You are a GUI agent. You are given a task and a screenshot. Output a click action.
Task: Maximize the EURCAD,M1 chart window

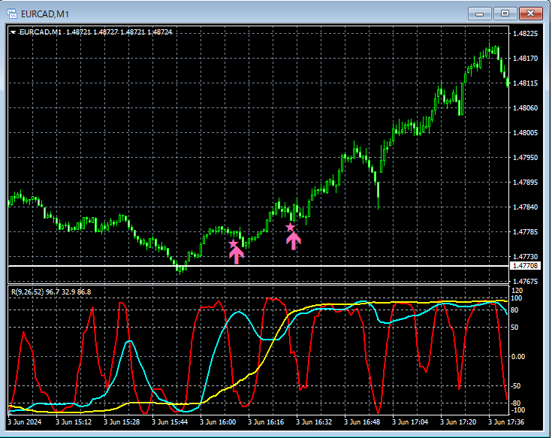pyautogui.click(x=505, y=14)
